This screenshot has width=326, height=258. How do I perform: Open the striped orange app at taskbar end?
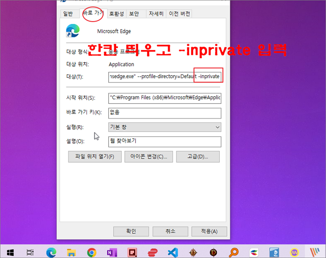coord(315,252)
